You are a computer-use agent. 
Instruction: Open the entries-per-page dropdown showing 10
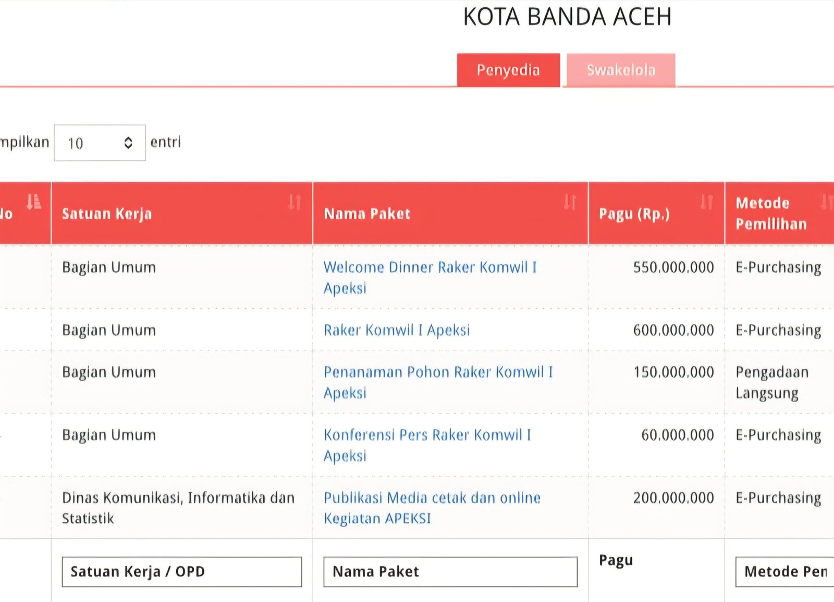(100, 143)
